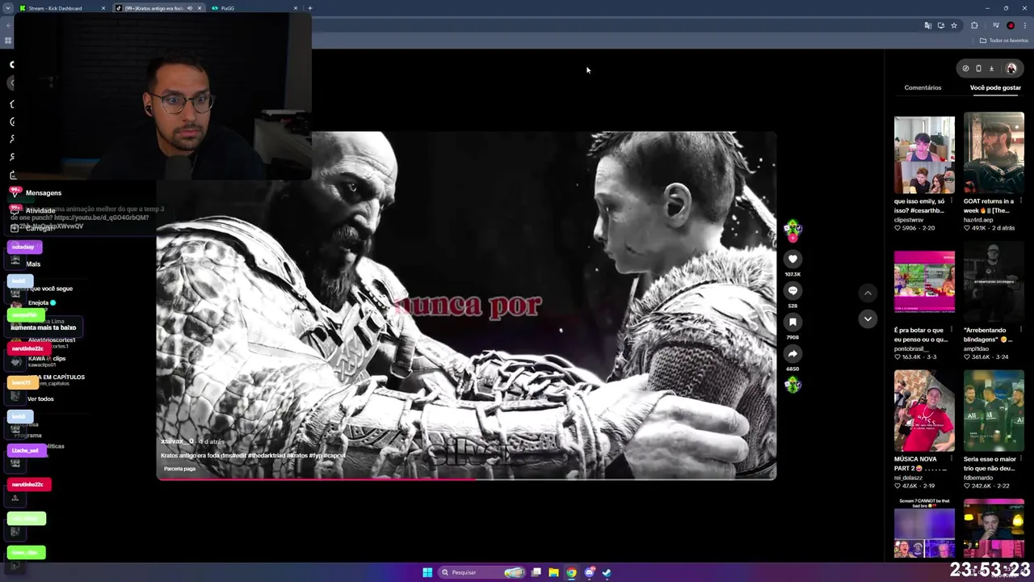1034x582 pixels.
Task: Close the PixGG tab
Action: tap(296, 8)
